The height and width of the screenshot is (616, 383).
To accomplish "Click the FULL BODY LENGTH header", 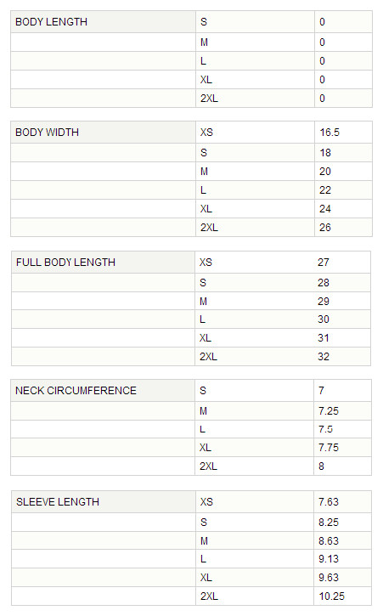I will [103, 263].
